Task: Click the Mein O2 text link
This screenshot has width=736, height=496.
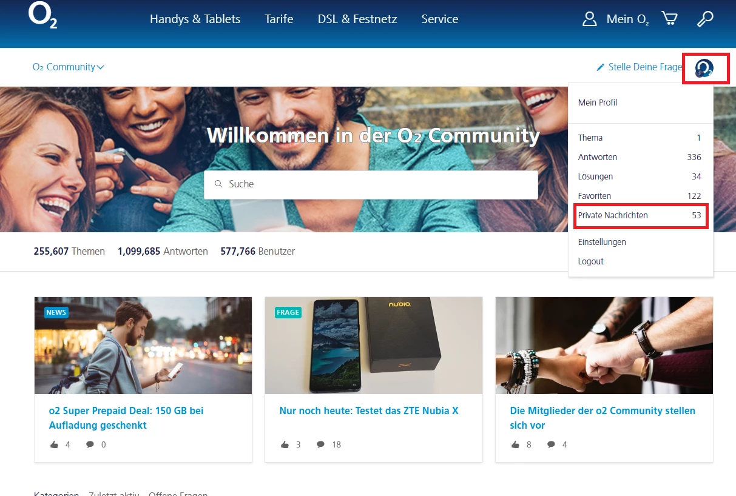Action: (628, 19)
